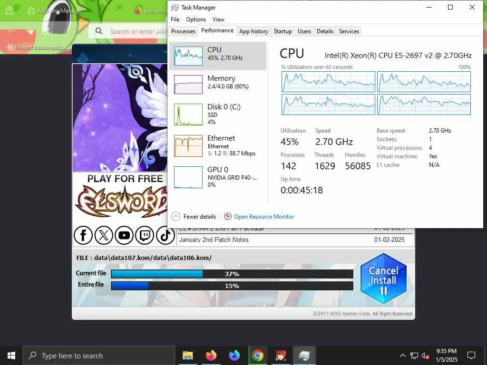Open the File menu in Task Manager
487x365 pixels.
coord(175,19)
